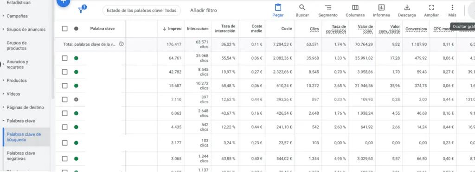475x172 pixels.
Task: Open Estado de las palabras clave filter
Action: click(141, 10)
